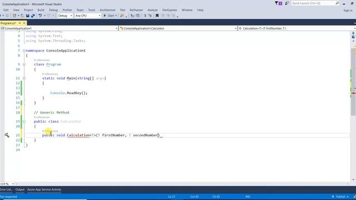The height and width of the screenshot is (200, 356).
Task: Click the green Start play icon
Action: pyautogui.click(x=105, y=16)
